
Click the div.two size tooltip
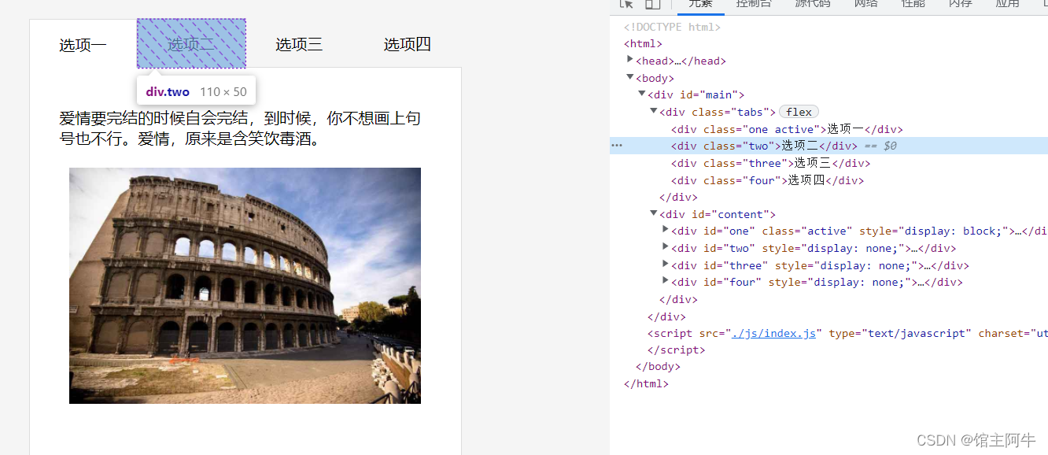(196, 92)
